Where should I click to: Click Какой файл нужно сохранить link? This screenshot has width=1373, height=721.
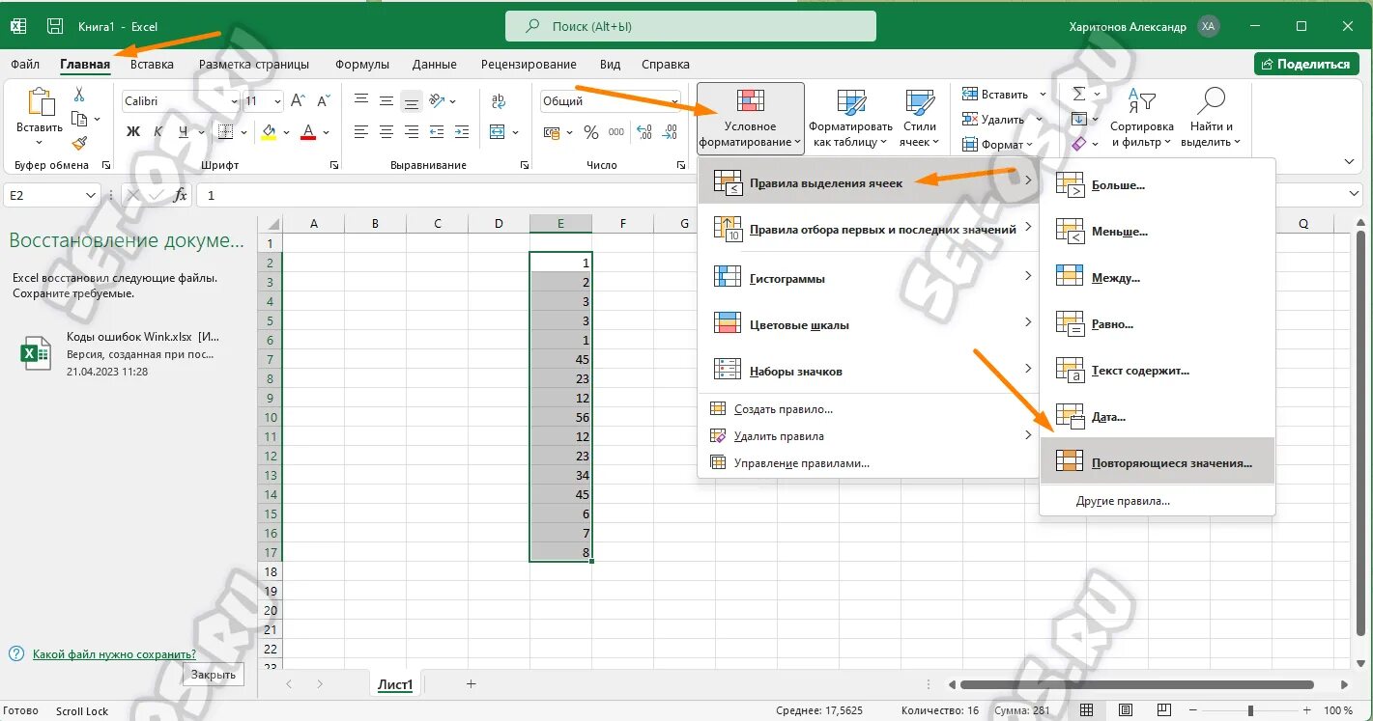114,654
